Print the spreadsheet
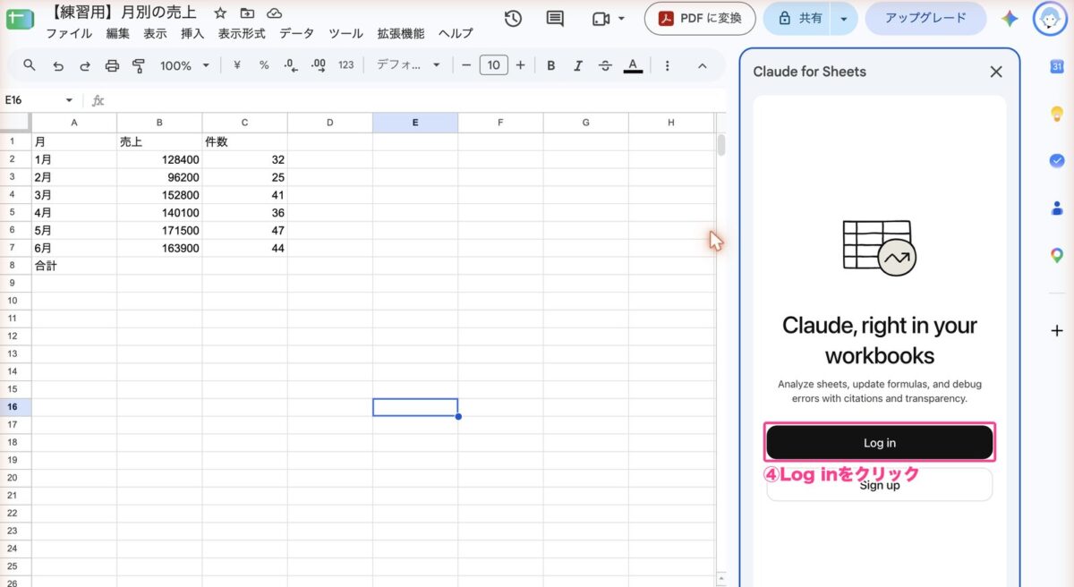 coord(112,65)
